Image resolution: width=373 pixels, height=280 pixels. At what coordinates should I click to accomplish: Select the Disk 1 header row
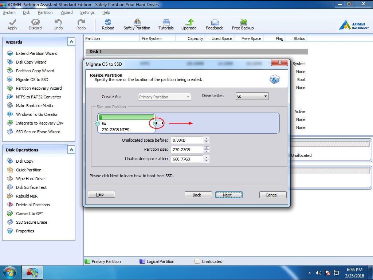196,52
